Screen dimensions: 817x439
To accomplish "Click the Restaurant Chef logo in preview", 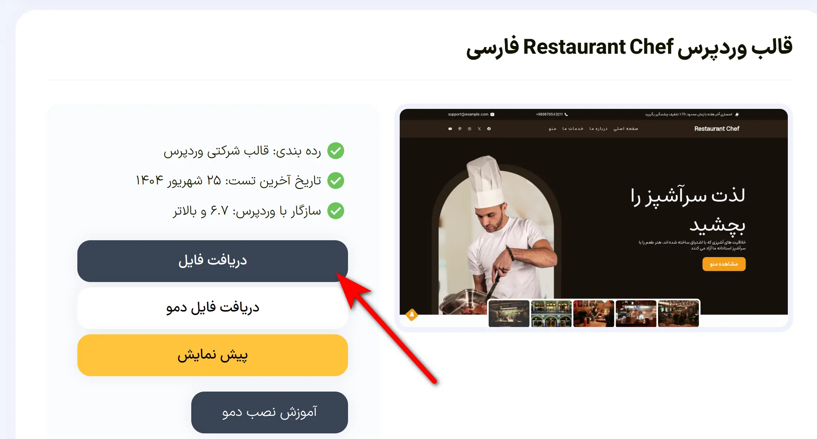I will pyautogui.click(x=717, y=129).
